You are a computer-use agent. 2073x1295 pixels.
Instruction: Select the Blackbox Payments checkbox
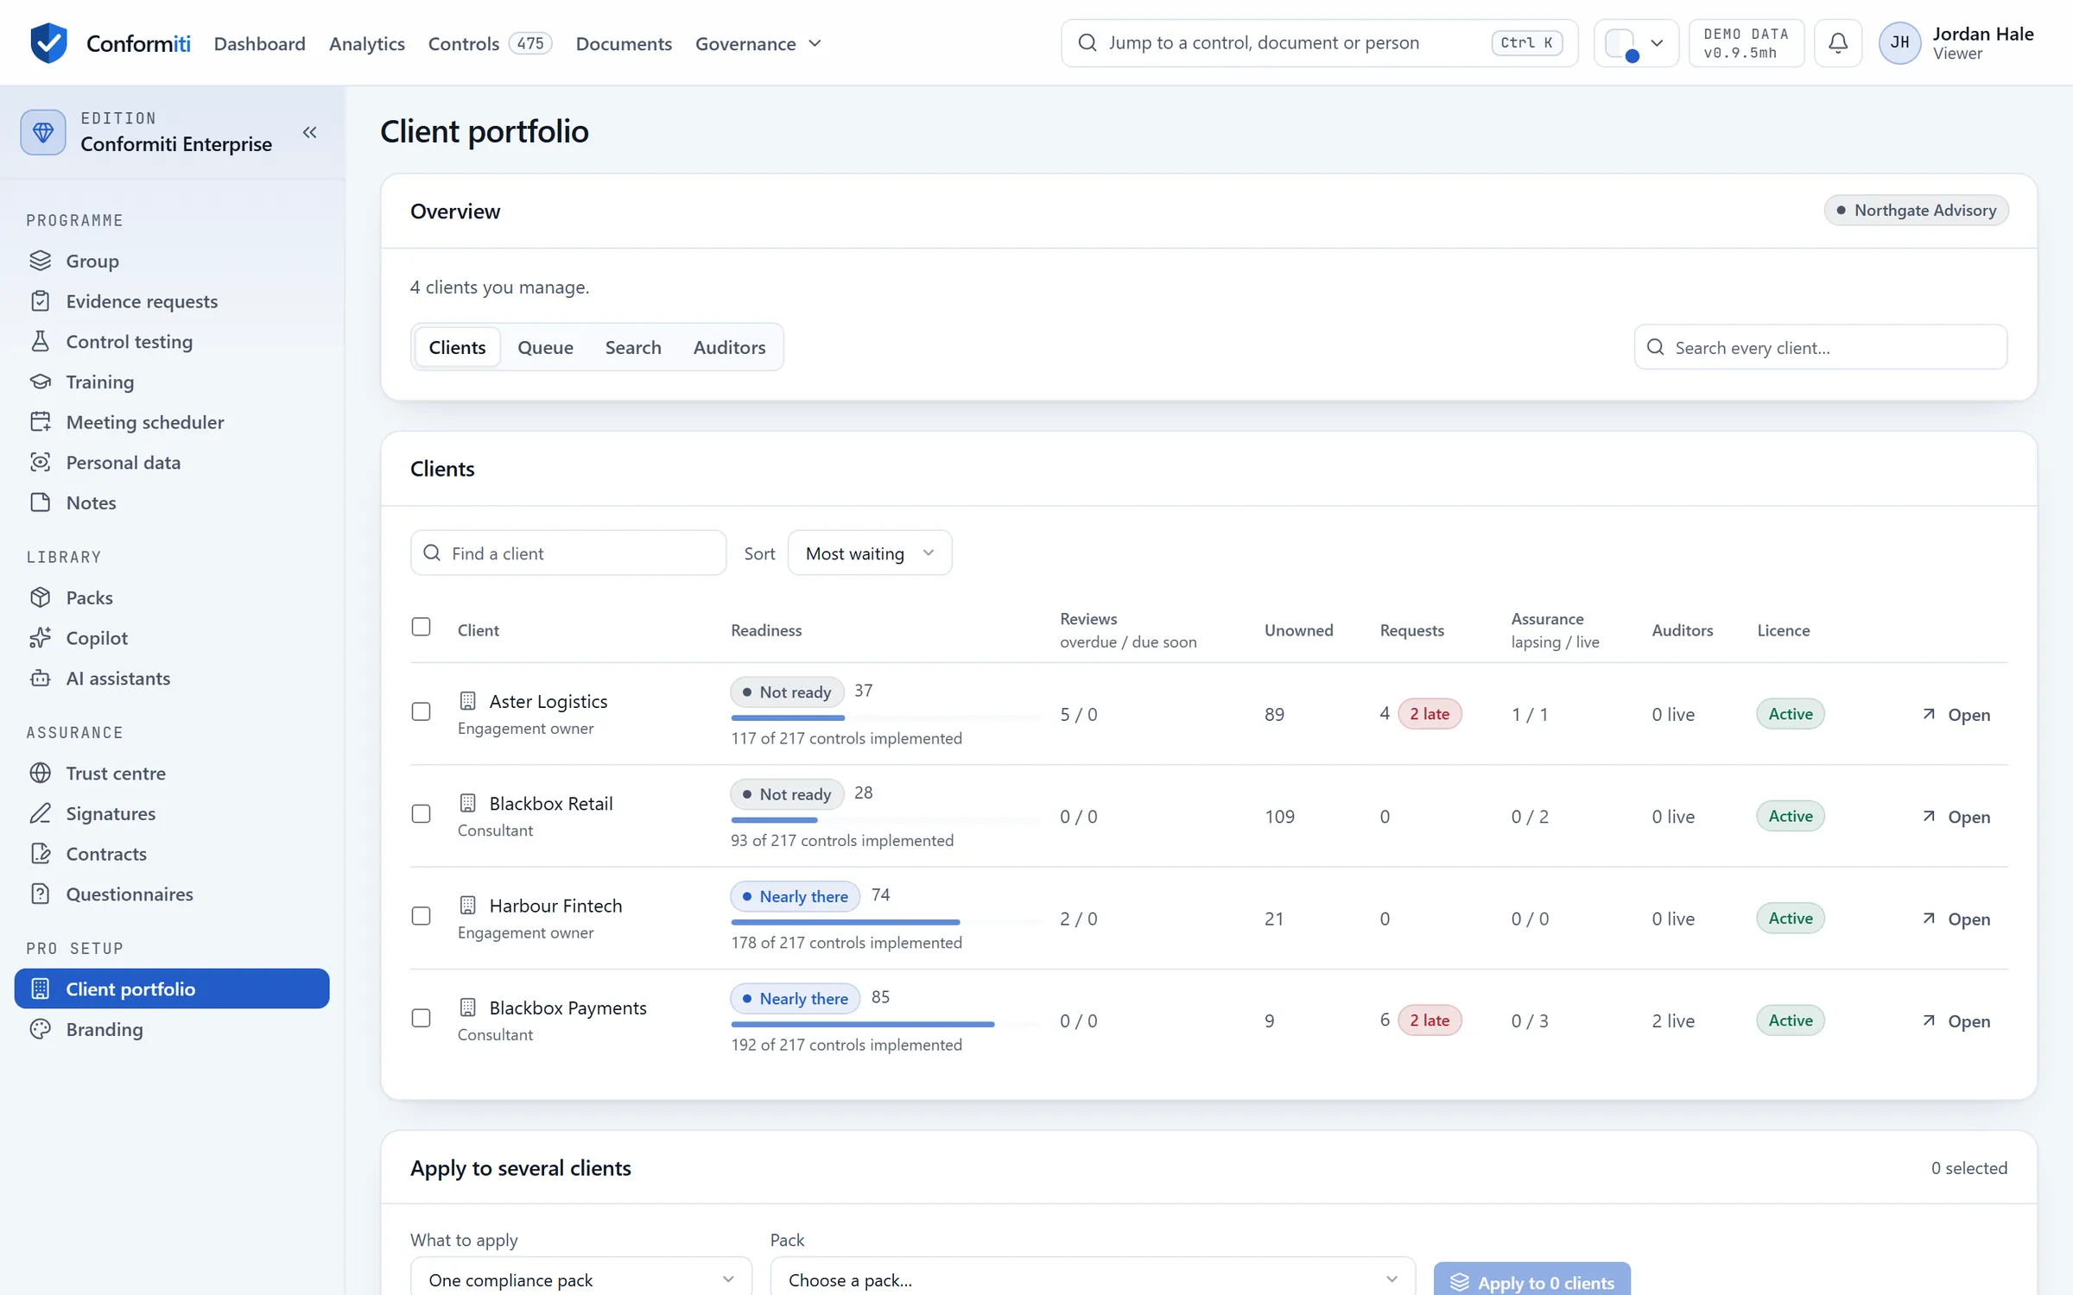click(421, 1018)
